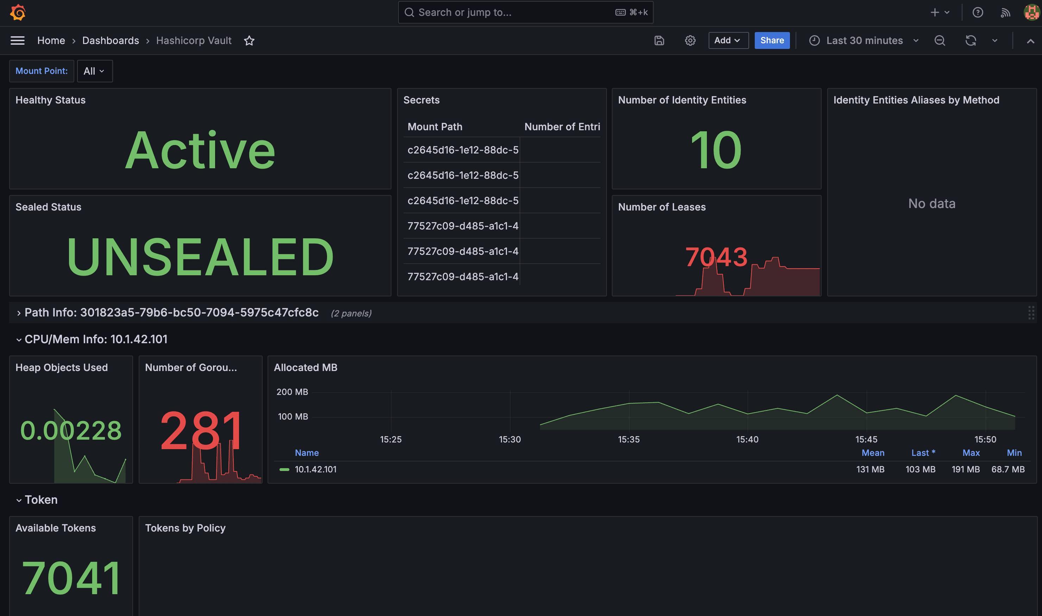This screenshot has width=1042, height=616.
Task: Open Identity Entities Aliases by Method title
Action: pos(916,100)
